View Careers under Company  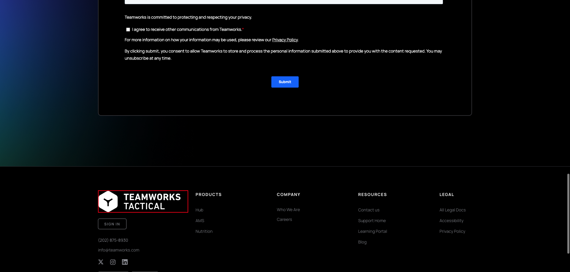pos(284,219)
